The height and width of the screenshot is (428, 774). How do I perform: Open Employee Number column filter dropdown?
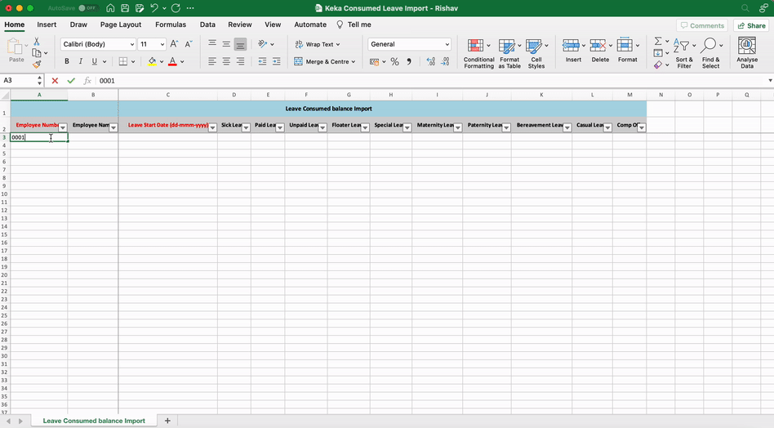click(x=62, y=127)
